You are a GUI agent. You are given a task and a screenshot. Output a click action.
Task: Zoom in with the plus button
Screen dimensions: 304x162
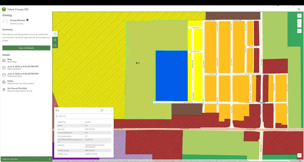click(x=299, y=21)
